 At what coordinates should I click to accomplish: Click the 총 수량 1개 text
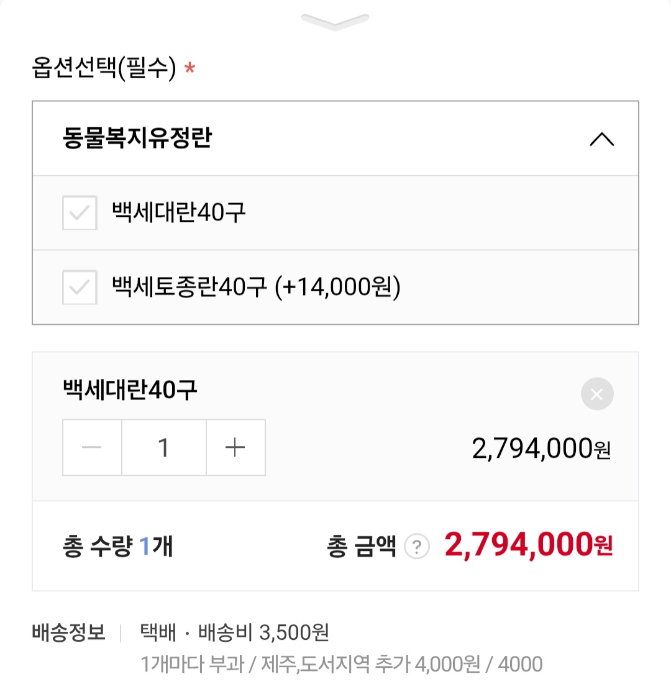point(117,547)
